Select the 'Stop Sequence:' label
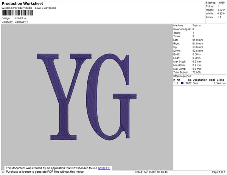This screenshot has width=227, height=175. (182, 76)
